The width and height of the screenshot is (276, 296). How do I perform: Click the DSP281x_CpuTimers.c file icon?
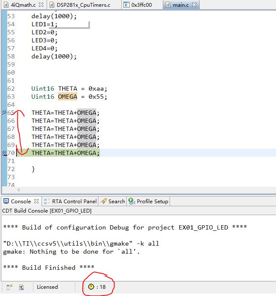point(52,5)
